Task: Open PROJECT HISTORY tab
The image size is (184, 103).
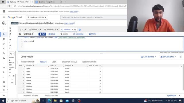Action: [x=51, y=96]
